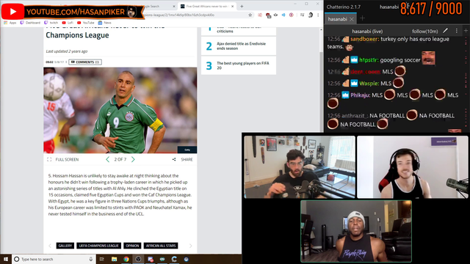Open the Apps bookmark shortcut

(x=10, y=23)
